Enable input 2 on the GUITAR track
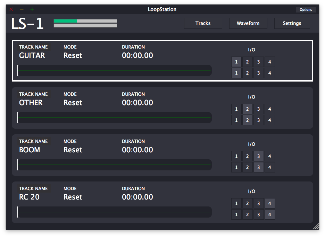The height and width of the screenshot is (237, 325). [247, 62]
